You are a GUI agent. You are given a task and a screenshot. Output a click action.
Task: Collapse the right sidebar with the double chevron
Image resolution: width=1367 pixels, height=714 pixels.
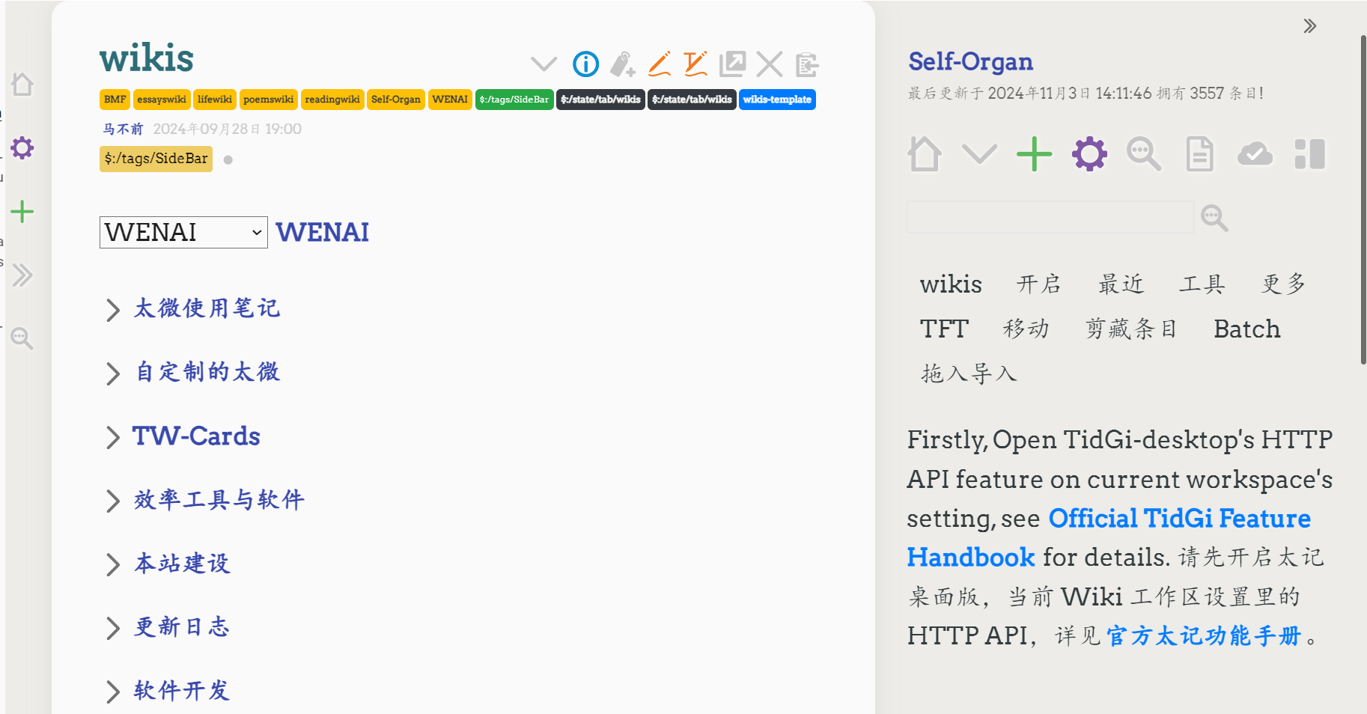[x=1309, y=26]
